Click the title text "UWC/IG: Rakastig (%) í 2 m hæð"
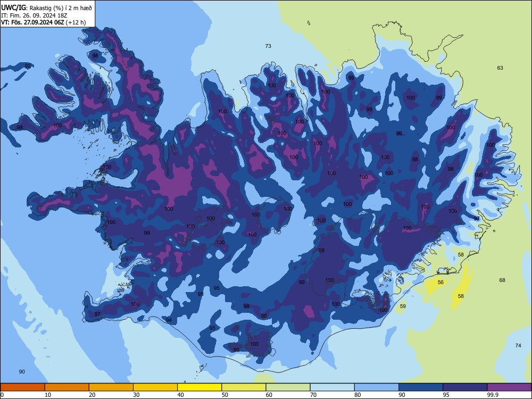 (46, 8)
